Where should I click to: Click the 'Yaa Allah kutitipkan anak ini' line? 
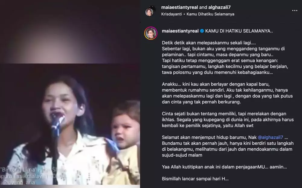pos(224,167)
